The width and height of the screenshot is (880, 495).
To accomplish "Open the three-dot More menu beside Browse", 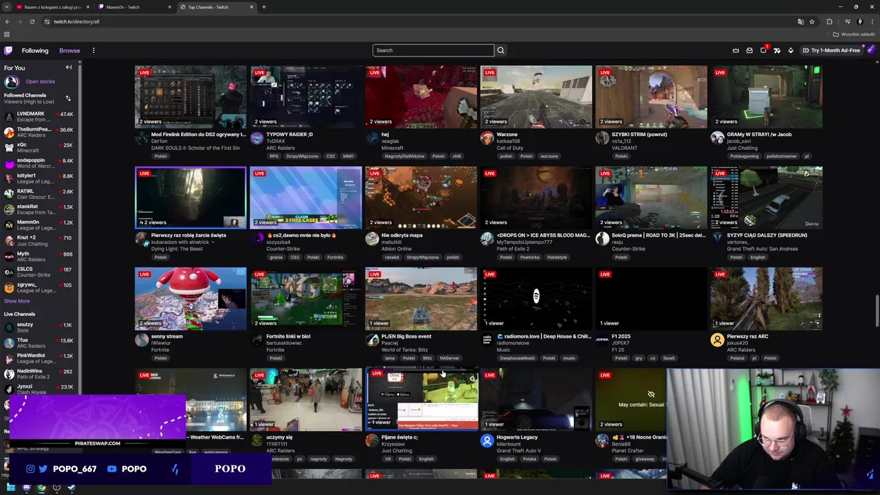I will (93, 50).
